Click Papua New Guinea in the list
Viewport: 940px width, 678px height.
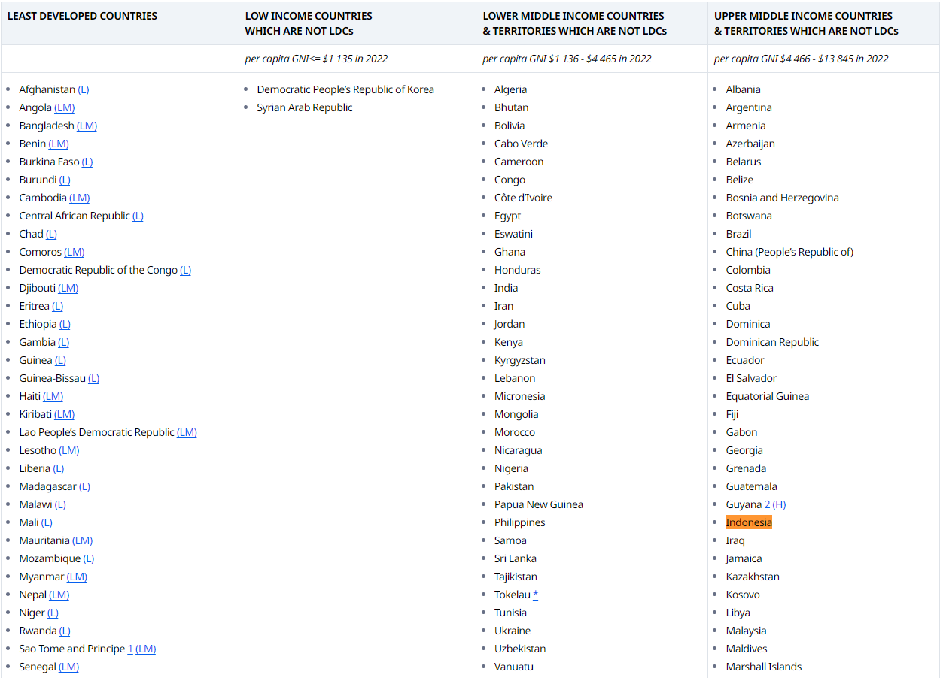point(539,504)
